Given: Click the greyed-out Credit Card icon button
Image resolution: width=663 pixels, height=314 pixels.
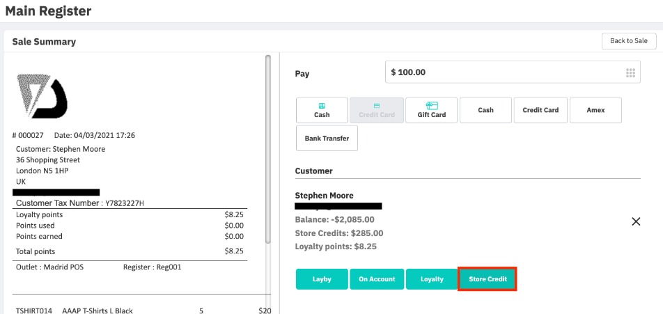Looking at the screenshot, I should 377,110.
